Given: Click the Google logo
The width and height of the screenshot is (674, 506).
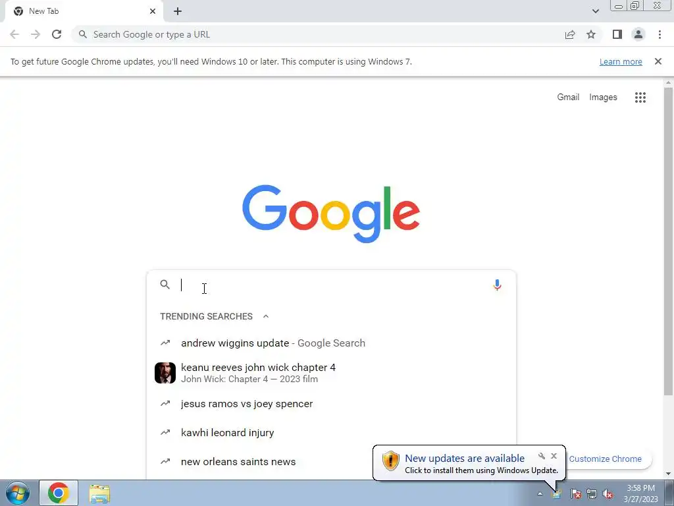Looking at the screenshot, I should 331,214.
